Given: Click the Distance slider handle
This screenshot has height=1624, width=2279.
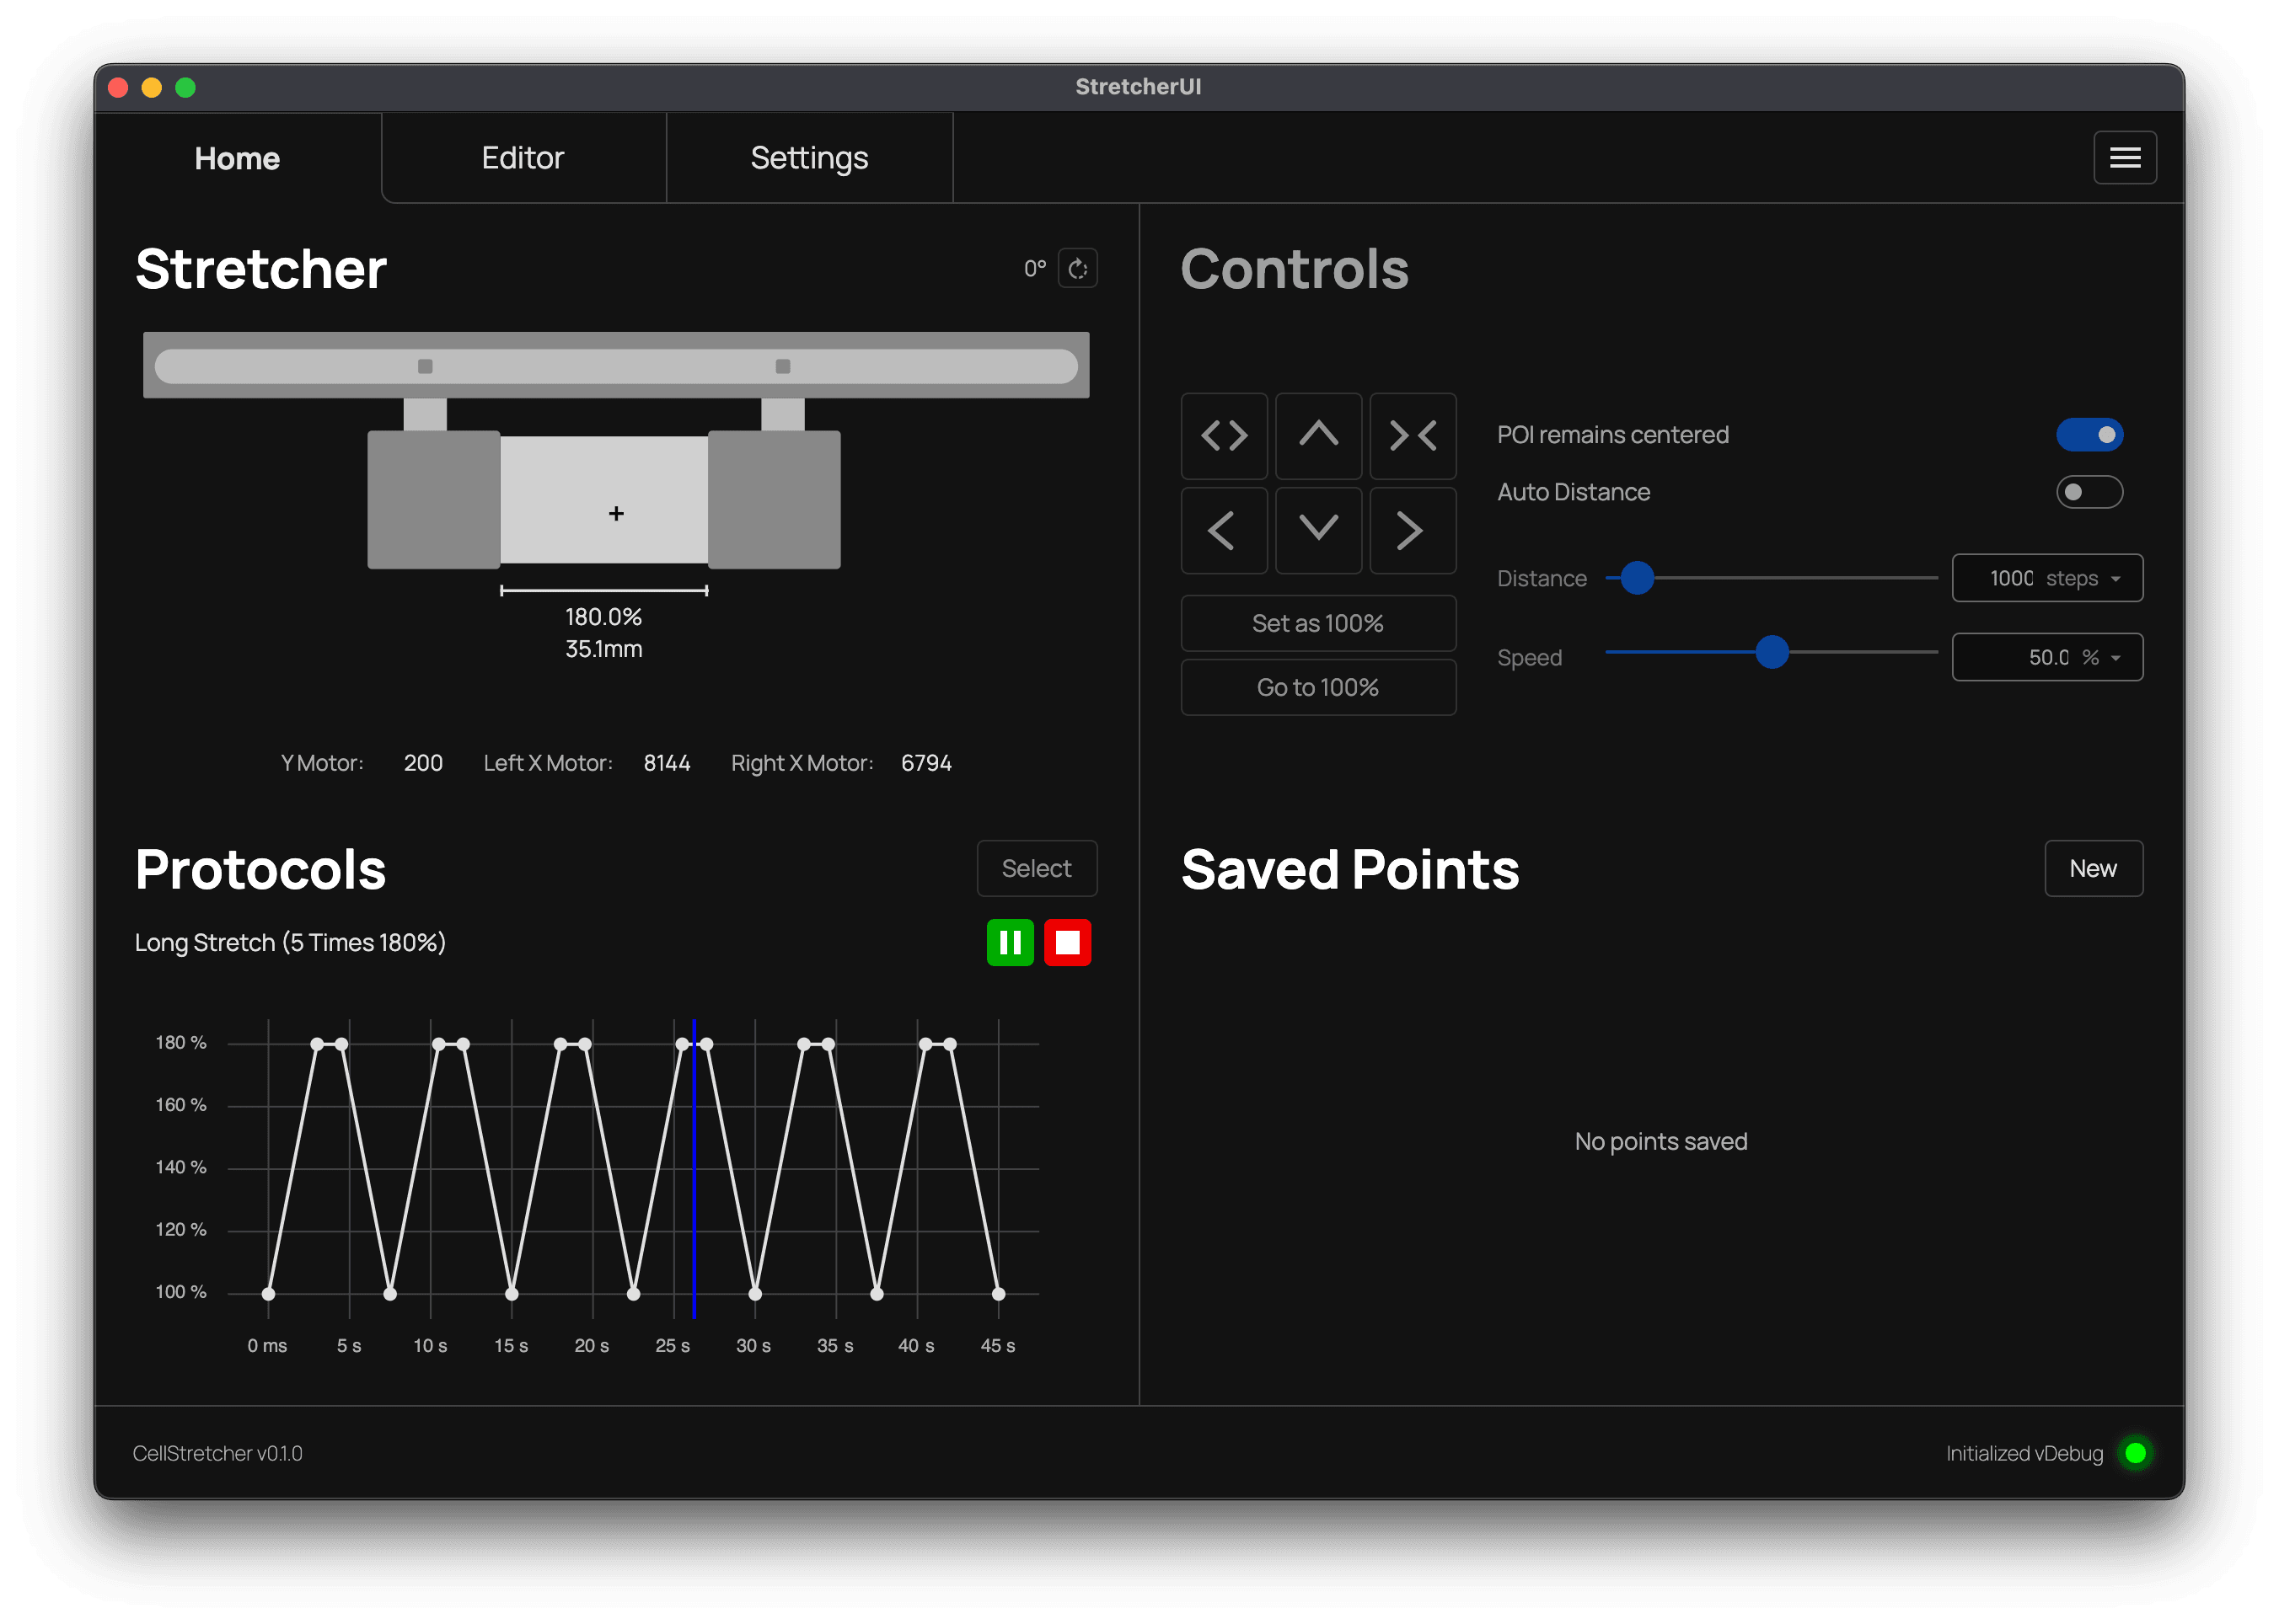Looking at the screenshot, I should [1637, 577].
